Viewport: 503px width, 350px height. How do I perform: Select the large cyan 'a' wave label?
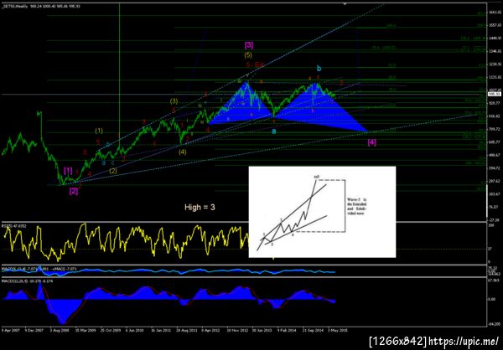[x=274, y=131]
